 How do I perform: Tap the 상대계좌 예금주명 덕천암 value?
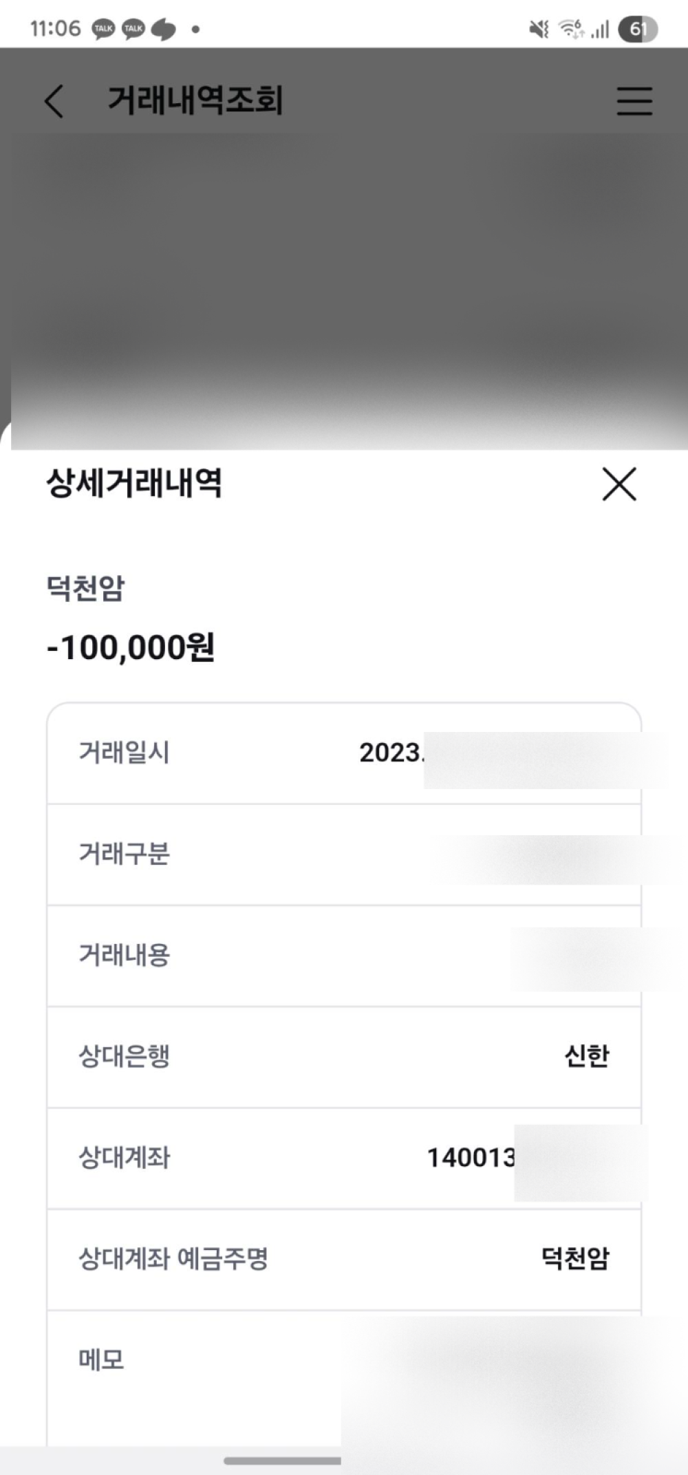click(x=575, y=1258)
